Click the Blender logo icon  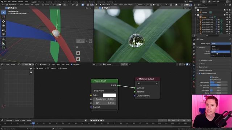tap(2, 1)
